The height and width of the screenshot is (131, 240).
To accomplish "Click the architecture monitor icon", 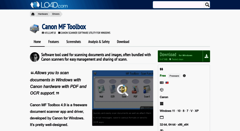I will click(x=162, y=117).
